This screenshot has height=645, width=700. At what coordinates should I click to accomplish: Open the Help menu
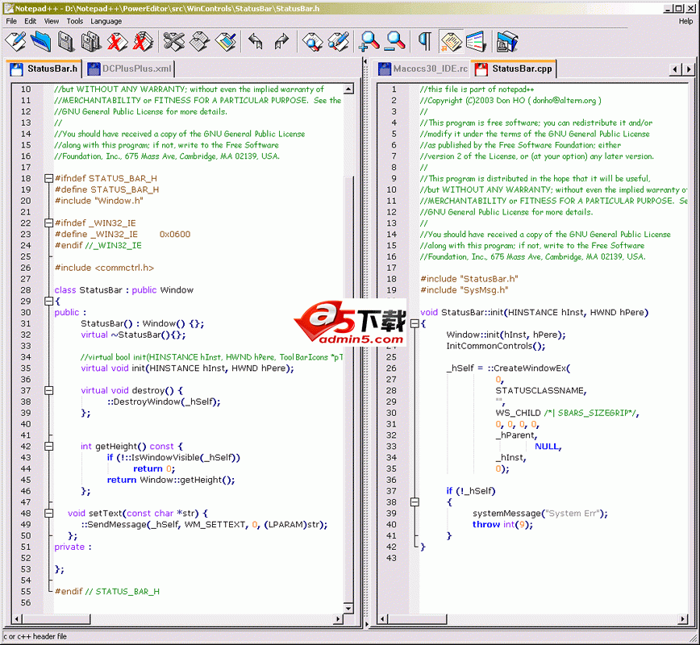[685, 21]
